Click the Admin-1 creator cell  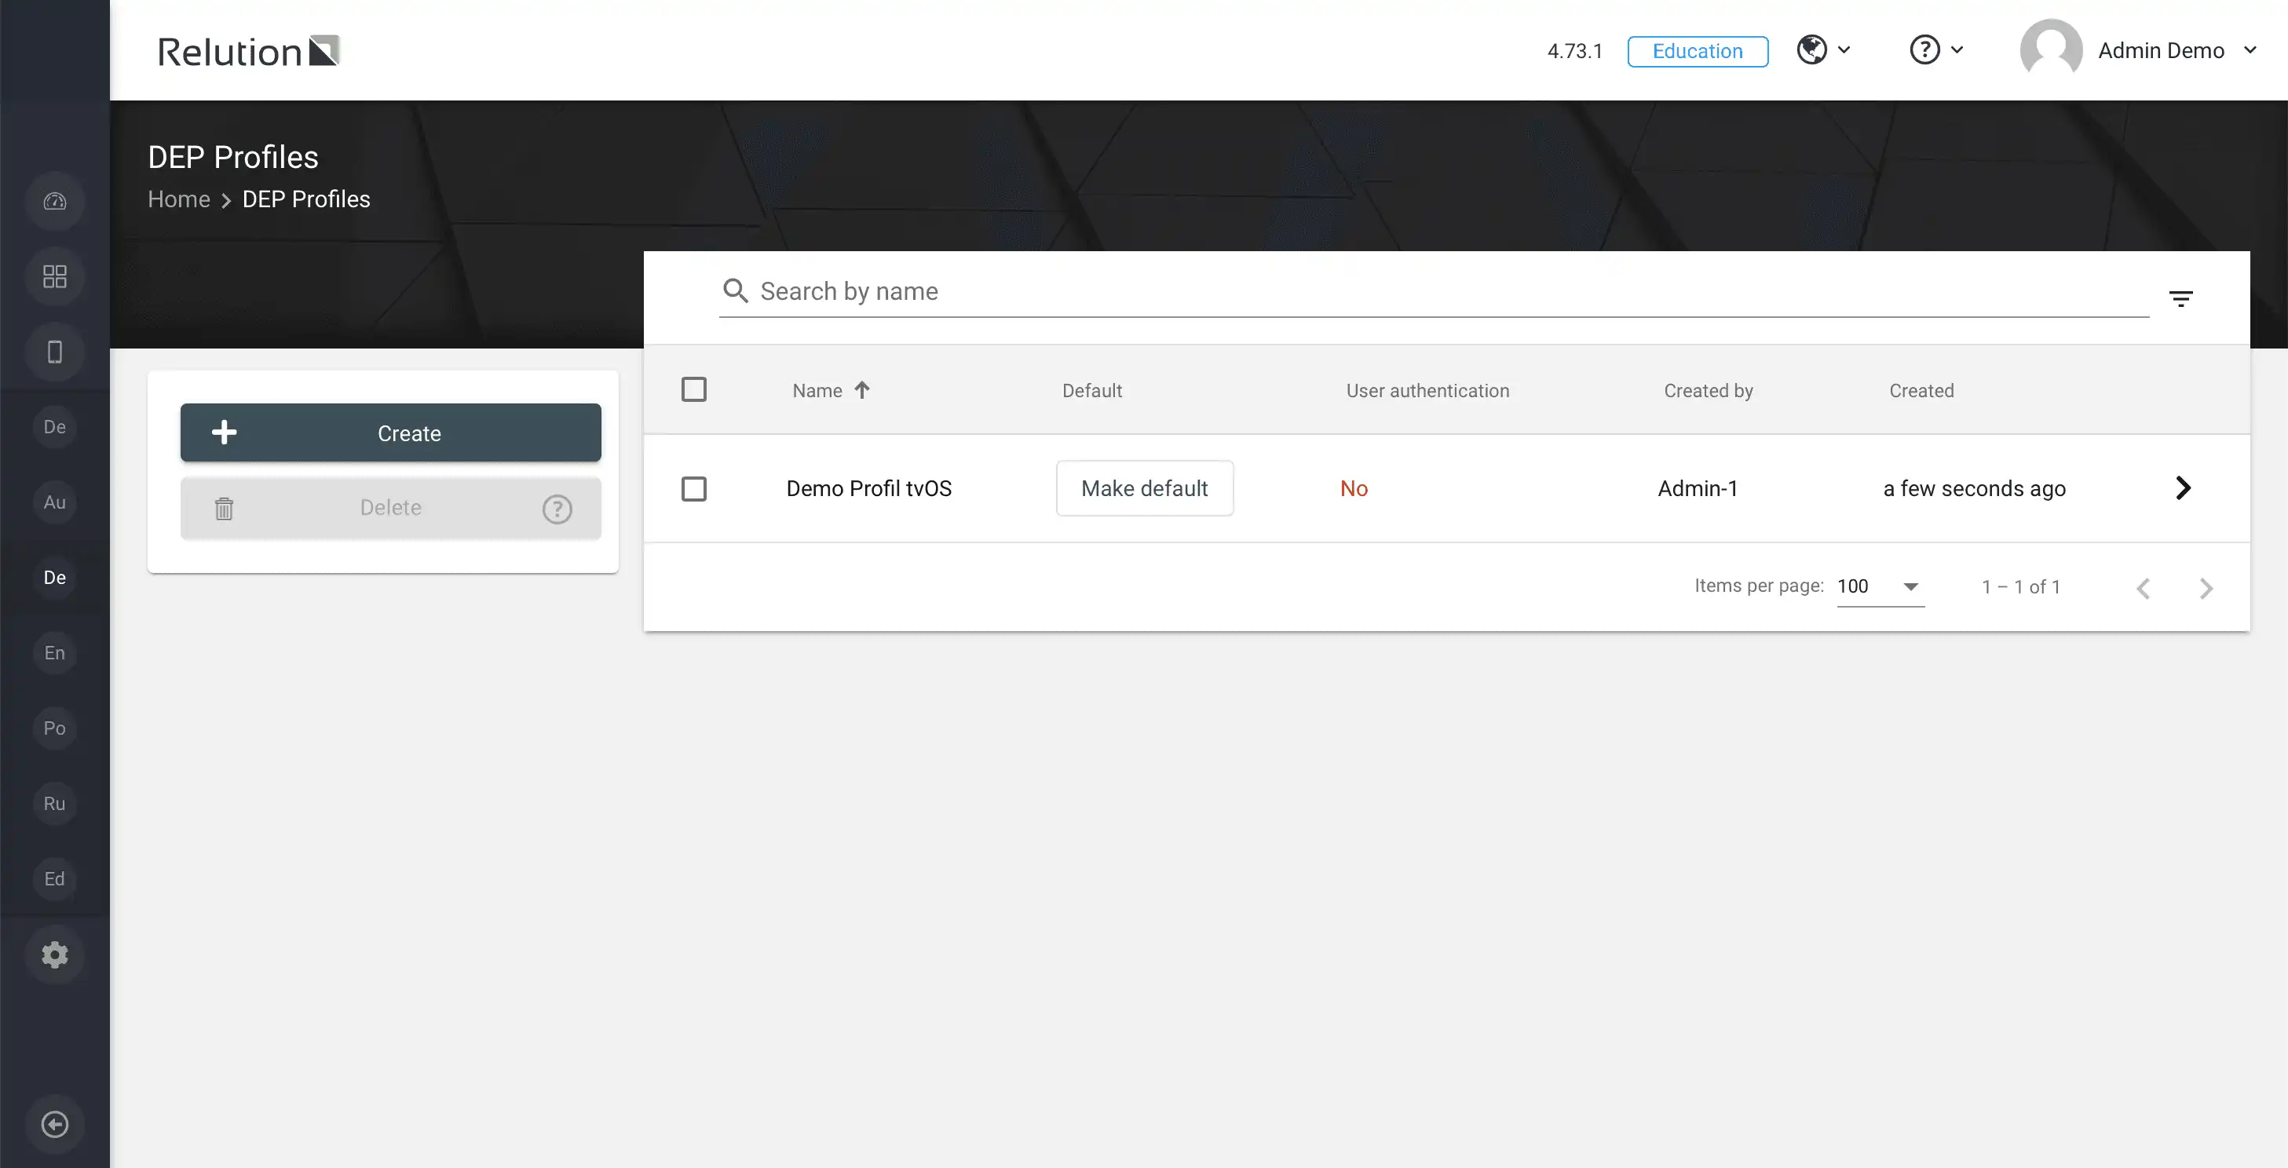coord(1698,488)
